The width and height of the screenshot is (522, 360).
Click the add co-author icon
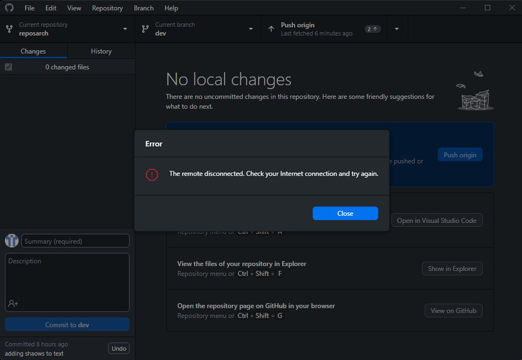pyautogui.click(x=11, y=304)
